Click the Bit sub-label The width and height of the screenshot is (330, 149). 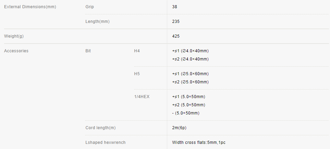88,51
